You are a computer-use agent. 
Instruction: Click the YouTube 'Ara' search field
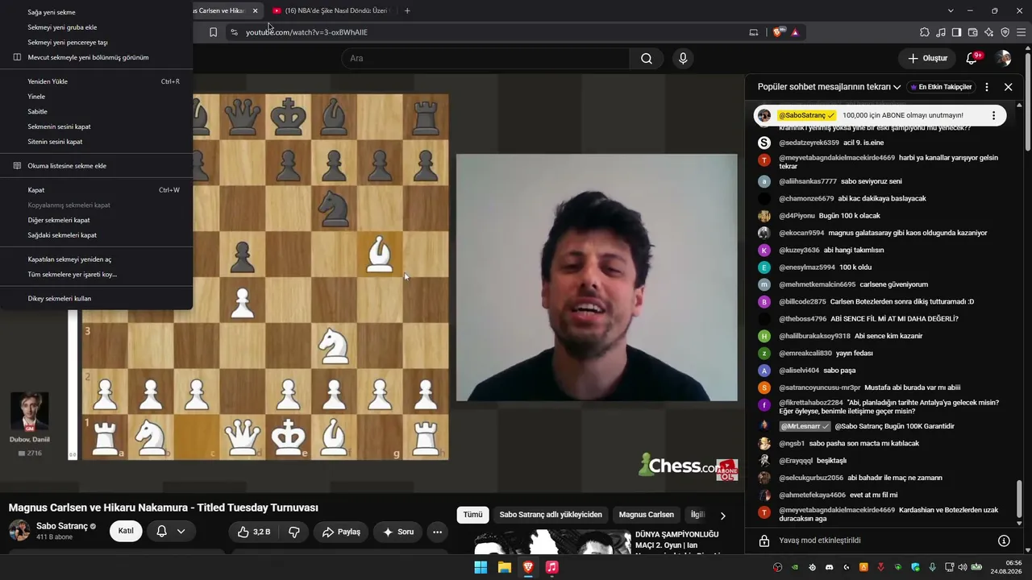pos(485,58)
